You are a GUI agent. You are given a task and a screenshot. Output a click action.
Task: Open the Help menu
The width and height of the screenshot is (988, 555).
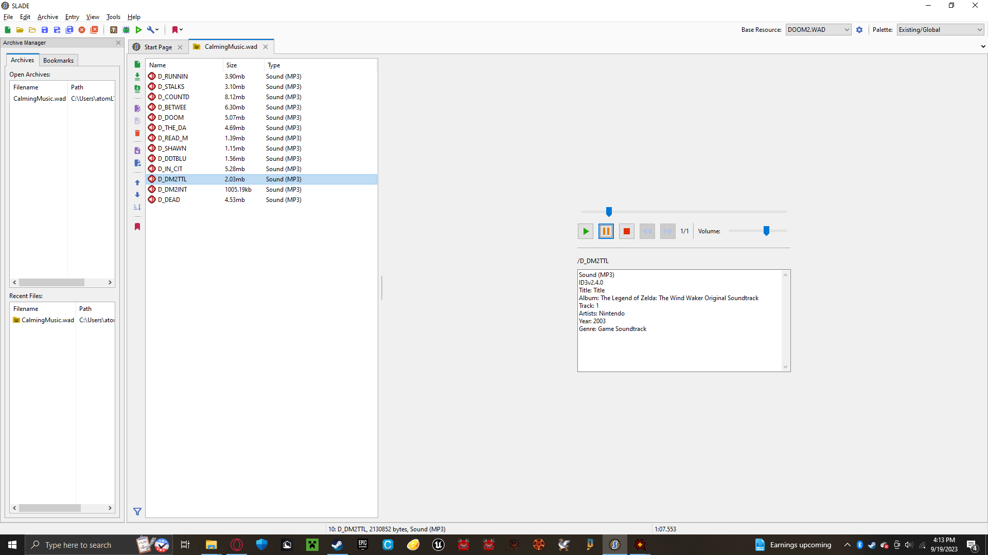[134, 17]
